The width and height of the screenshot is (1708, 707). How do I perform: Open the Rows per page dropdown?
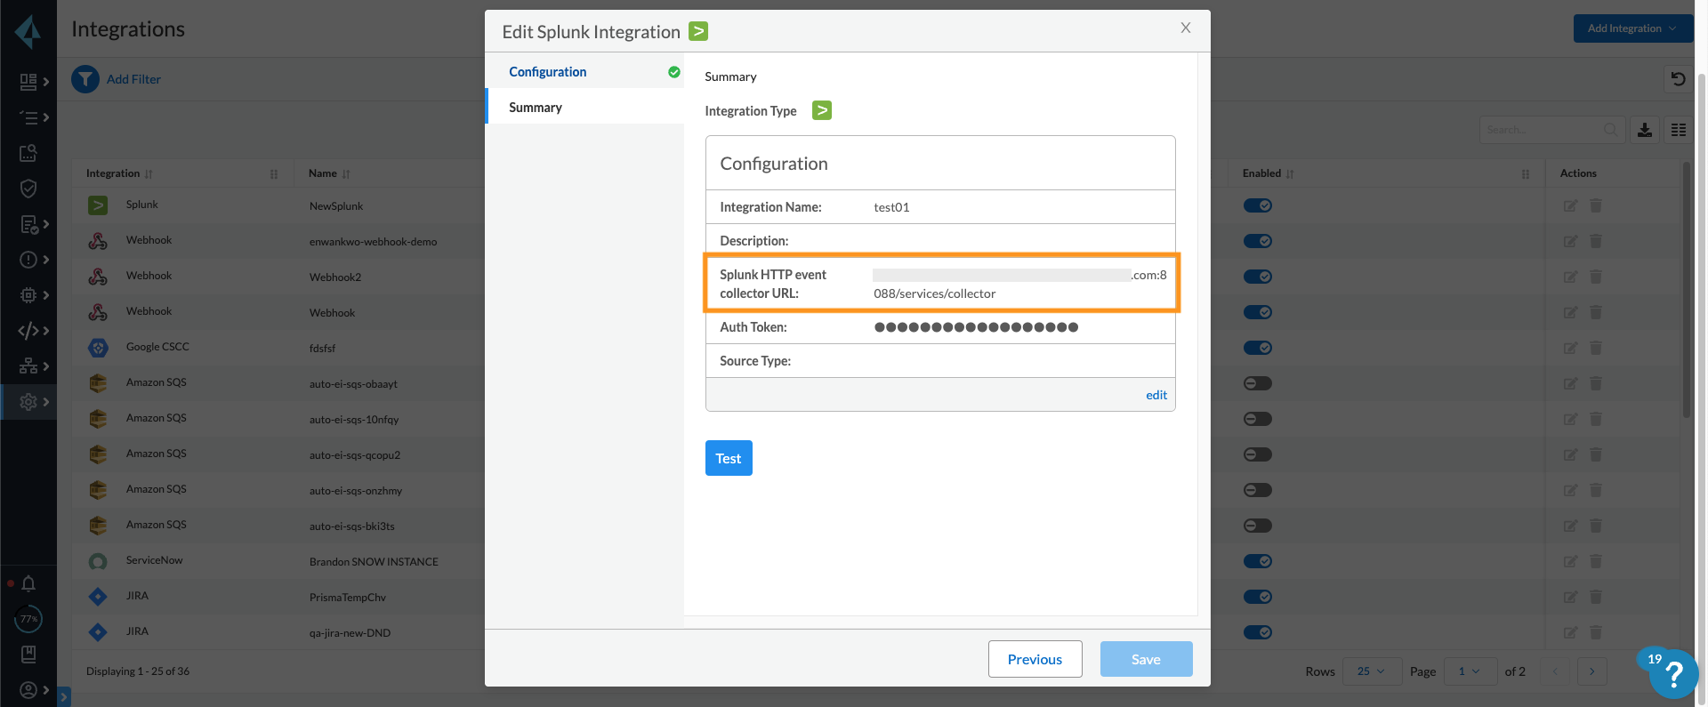tap(1371, 671)
